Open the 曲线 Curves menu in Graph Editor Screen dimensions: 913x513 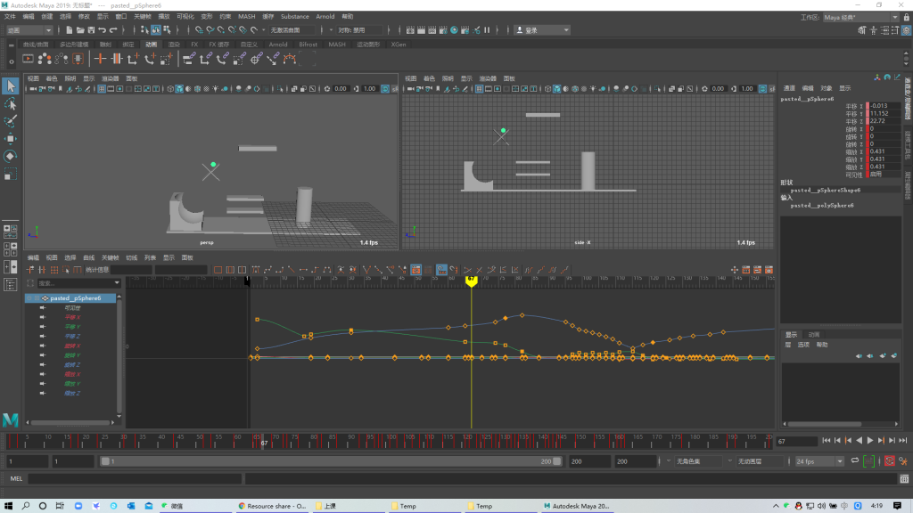[88, 257]
